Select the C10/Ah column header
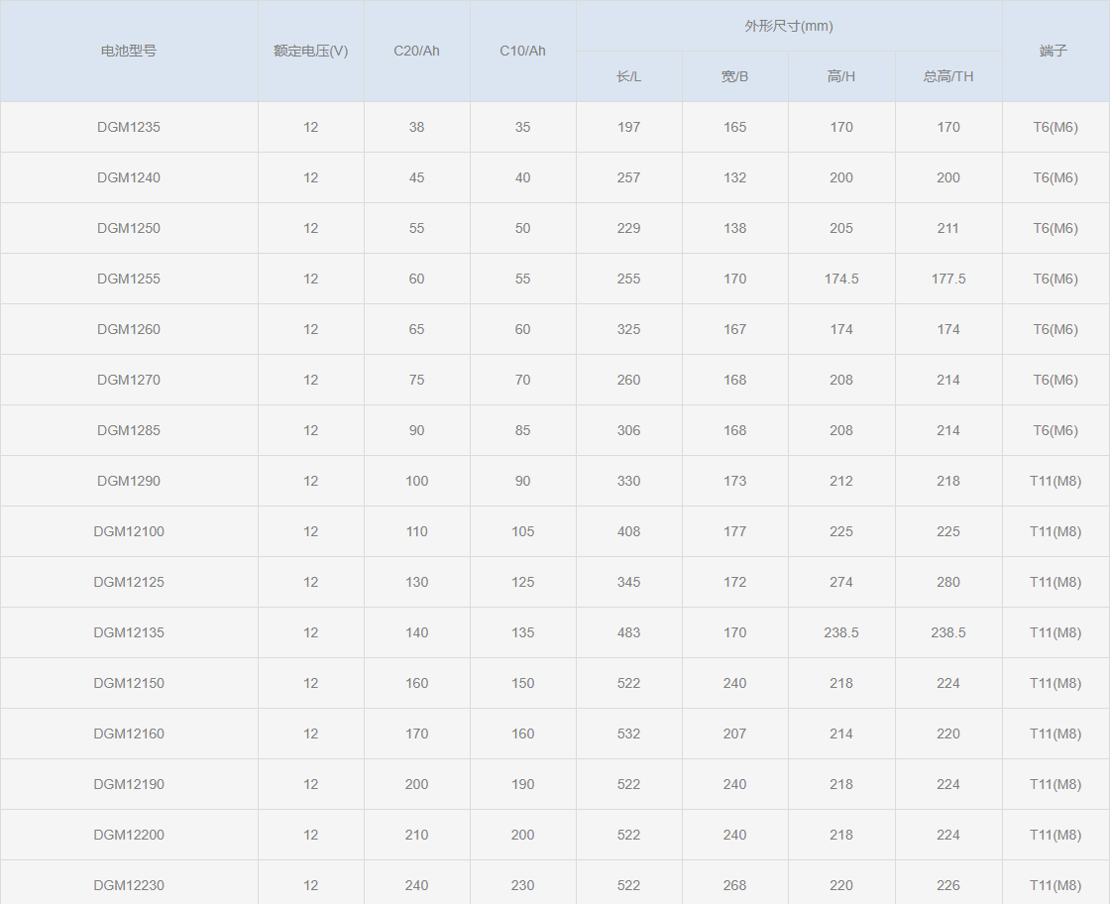This screenshot has width=1110, height=904. coord(522,51)
